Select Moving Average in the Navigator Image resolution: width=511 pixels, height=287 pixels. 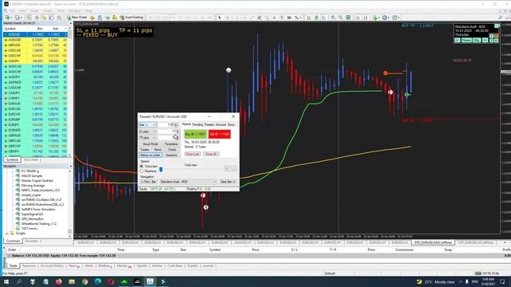pyautogui.click(x=33, y=185)
